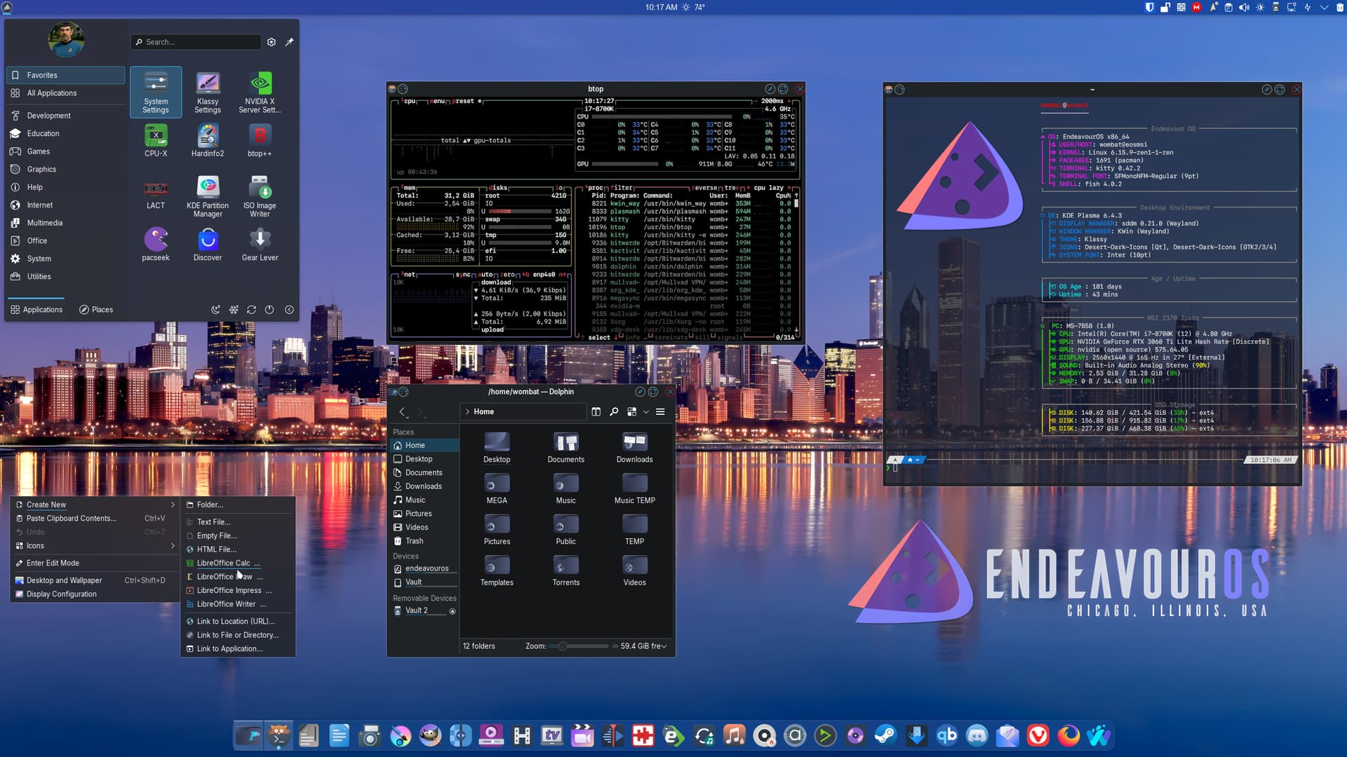Create new Text File
Image resolution: width=1347 pixels, height=757 pixels.
(238, 522)
